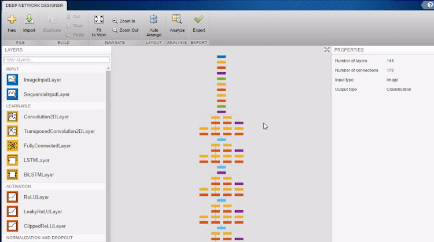Image resolution: width=434 pixels, height=242 pixels.
Task: Open the help question mark button
Action: 431,5
